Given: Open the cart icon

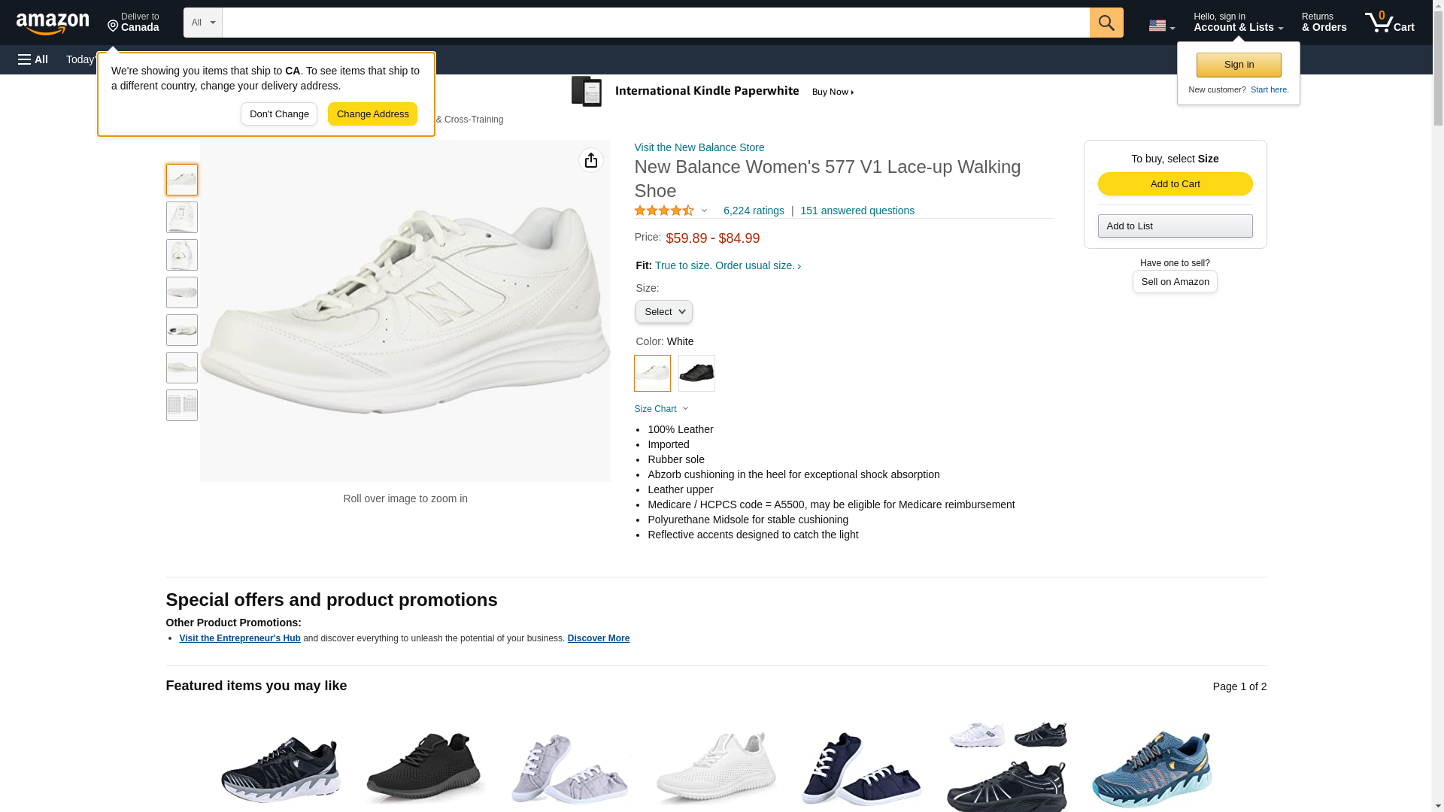Looking at the screenshot, I should (1389, 23).
